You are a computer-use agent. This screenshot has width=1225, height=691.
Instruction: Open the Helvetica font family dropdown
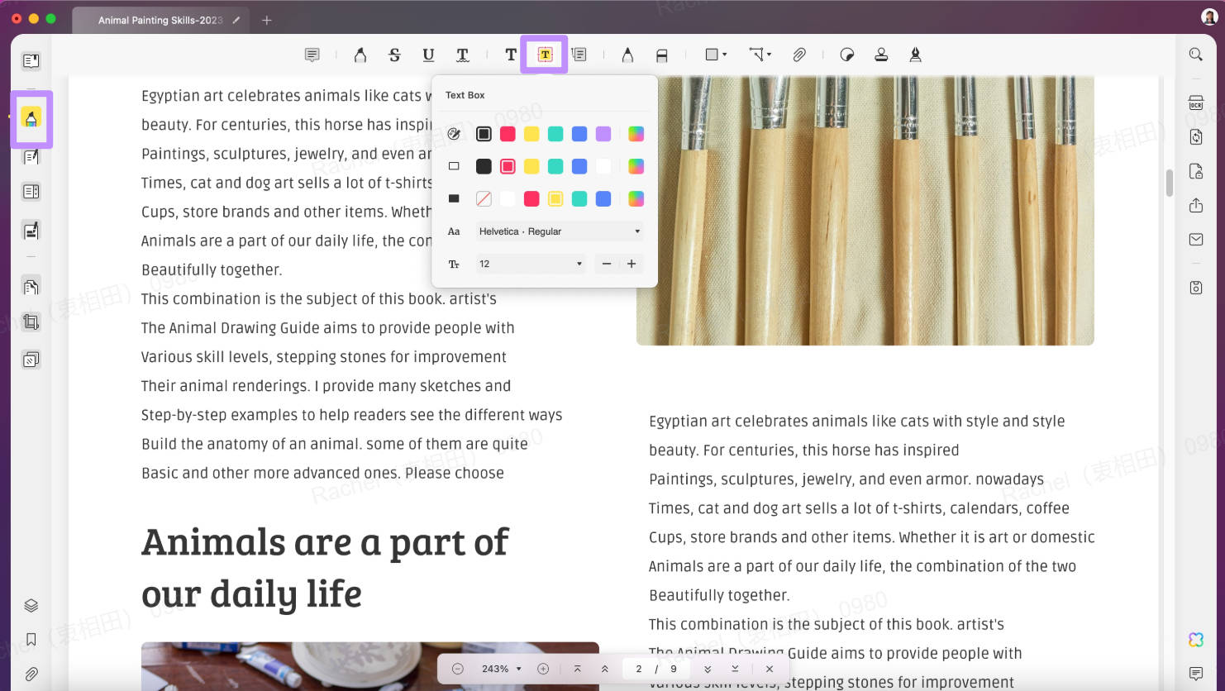tap(560, 231)
